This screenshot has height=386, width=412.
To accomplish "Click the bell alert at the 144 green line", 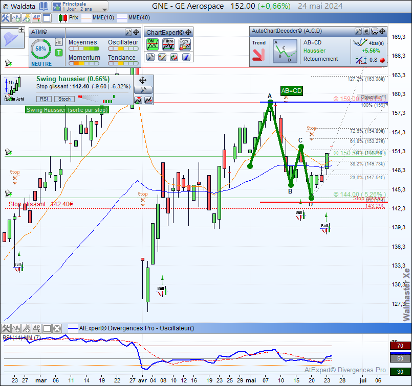I will pos(8,194).
